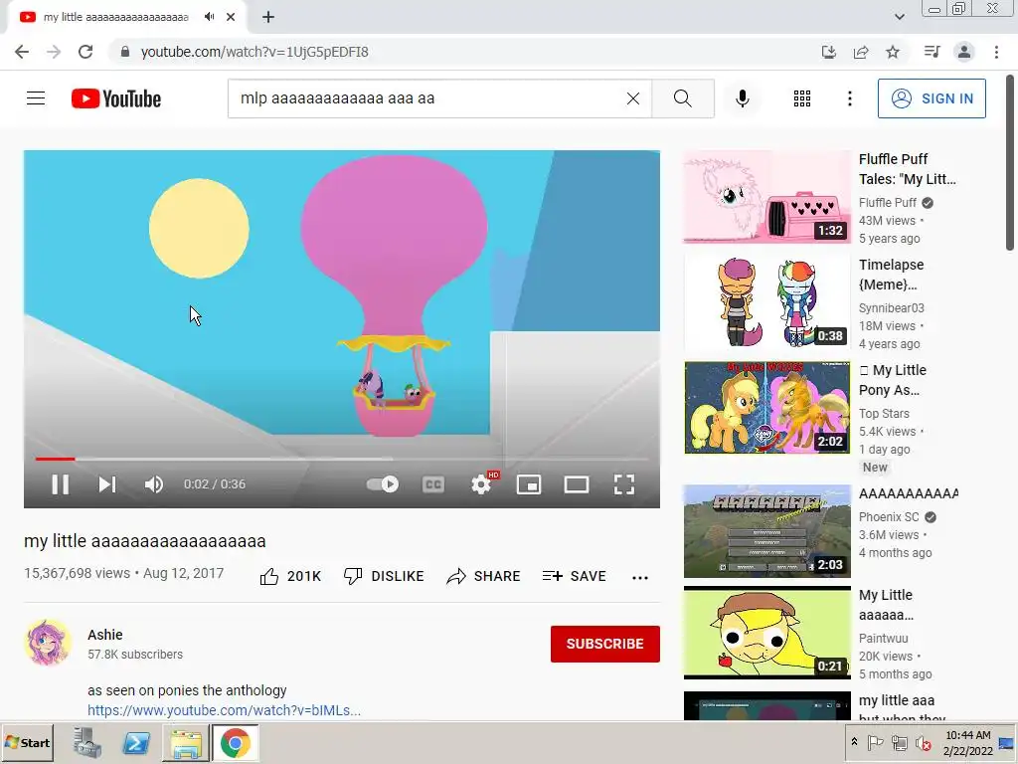This screenshot has height=764, width=1018.
Task: Go back to the previous page
Action: (x=22, y=52)
